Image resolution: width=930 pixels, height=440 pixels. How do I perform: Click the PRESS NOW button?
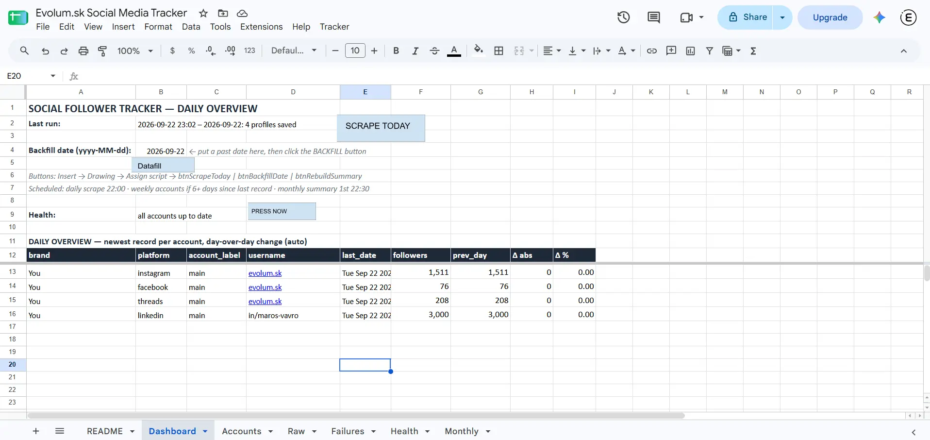(x=282, y=211)
